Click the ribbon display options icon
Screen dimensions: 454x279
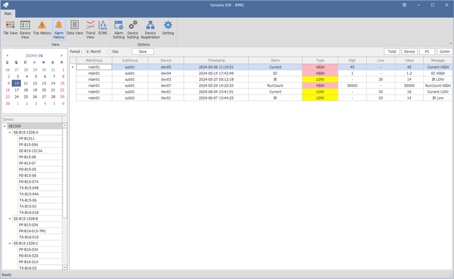405,5
